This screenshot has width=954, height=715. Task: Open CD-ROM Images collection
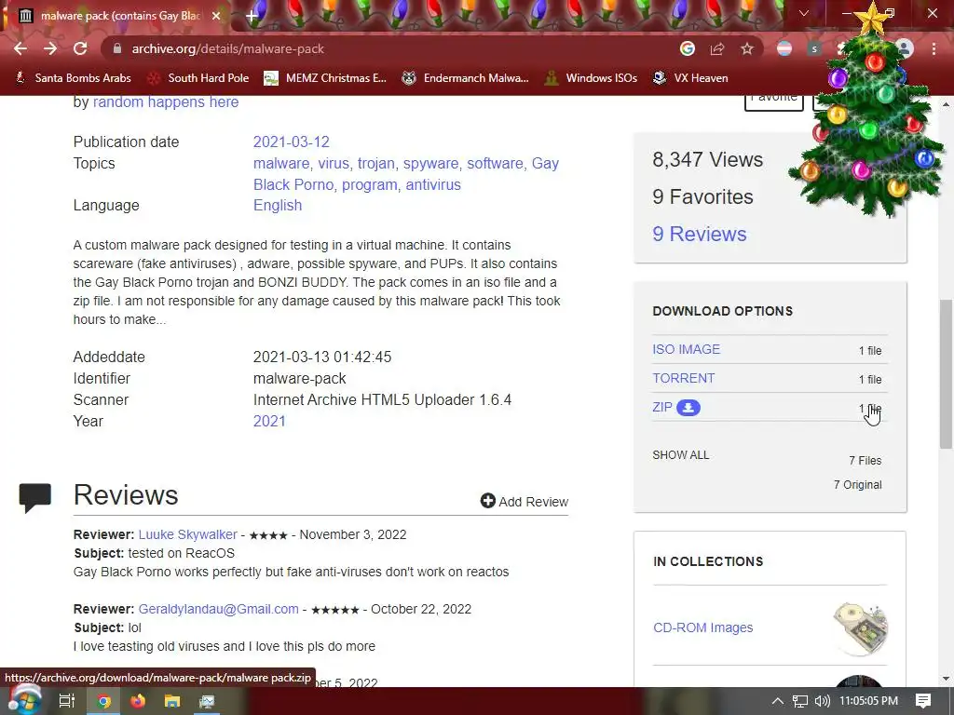click(x=702, y=627)
